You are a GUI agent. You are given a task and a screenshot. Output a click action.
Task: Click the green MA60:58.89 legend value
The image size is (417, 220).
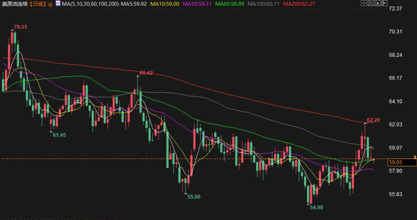pyautogui.click(x=229, y=4)
